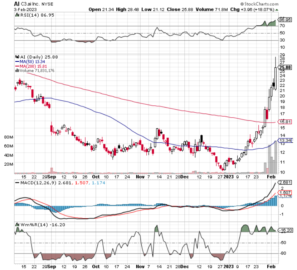Screen dimensions: 297x270
Task: Click the latest tall white candlestick
Action: 276,78
